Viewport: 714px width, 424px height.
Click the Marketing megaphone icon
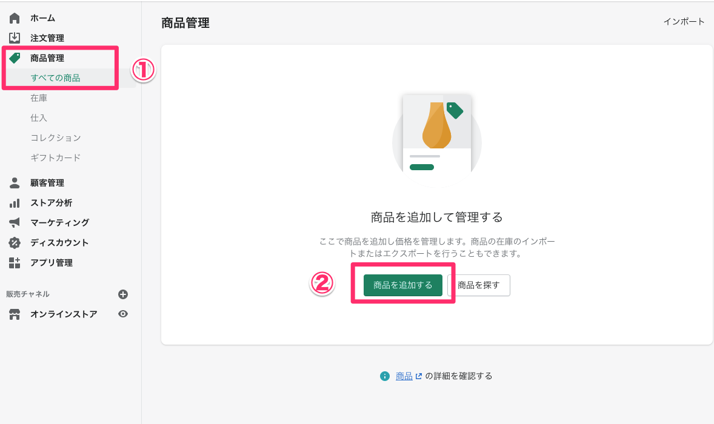15,222
